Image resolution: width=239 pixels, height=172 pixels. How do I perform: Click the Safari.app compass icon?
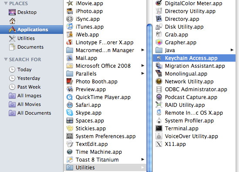point(70,105)
